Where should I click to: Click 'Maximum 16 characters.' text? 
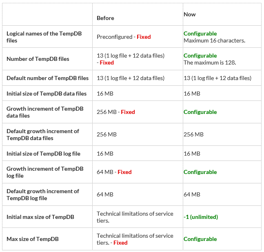214,40
